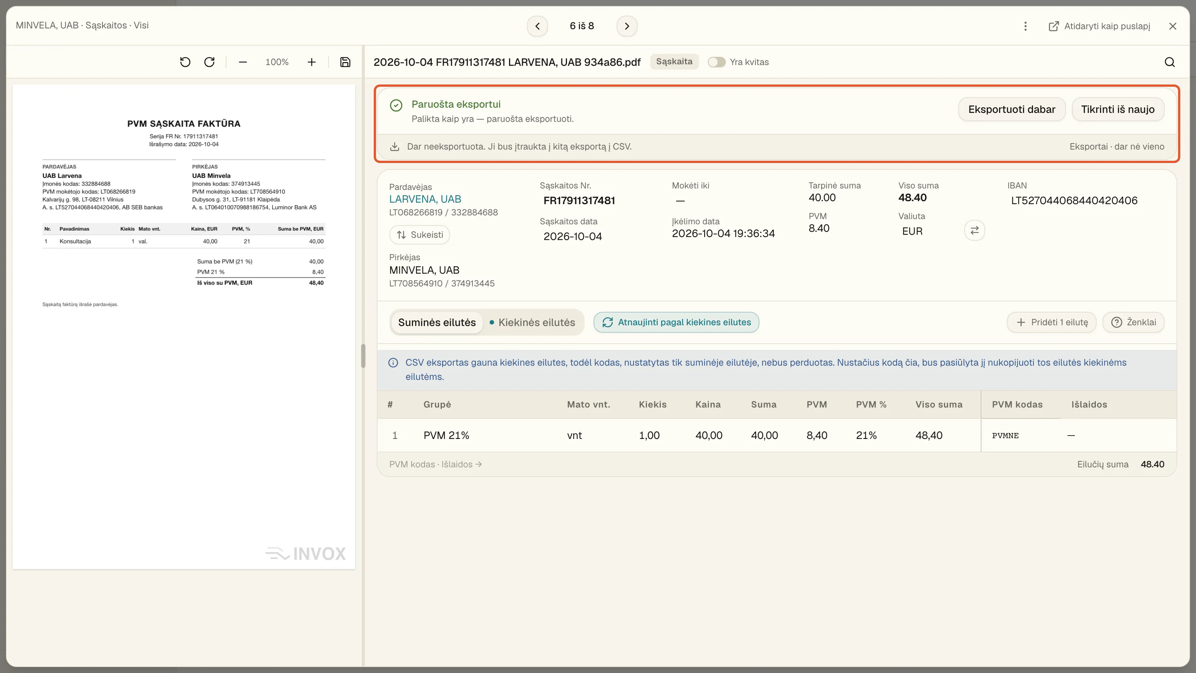Open the three-dot more options menu

click(x=1025, y=26)
